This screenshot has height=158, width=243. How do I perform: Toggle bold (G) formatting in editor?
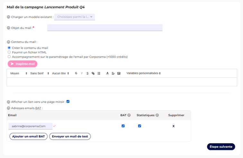76,73
